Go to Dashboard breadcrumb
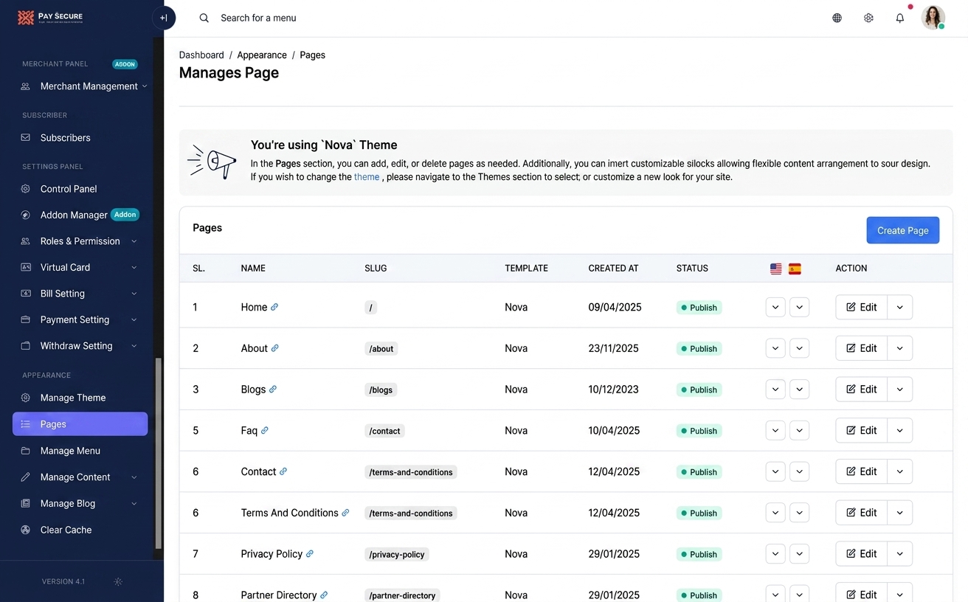Screen dimensions: 968x602 click(201, 55)
